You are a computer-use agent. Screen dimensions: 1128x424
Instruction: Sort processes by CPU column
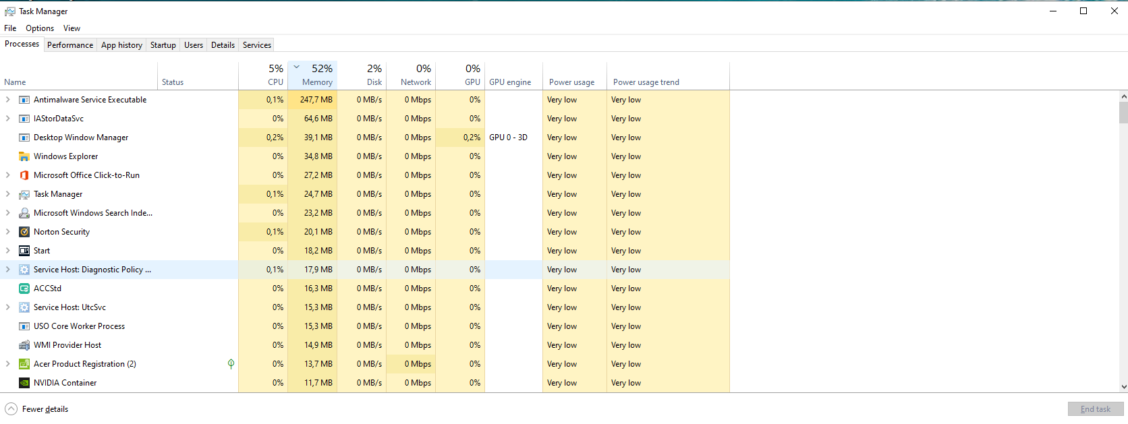click(263, 75)
